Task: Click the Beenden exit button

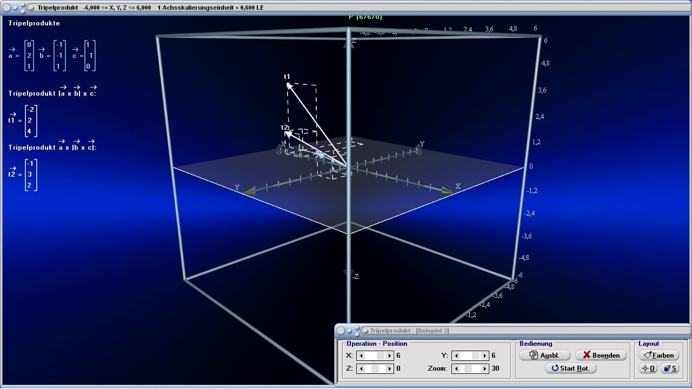Action: click(x=601, y=355)
